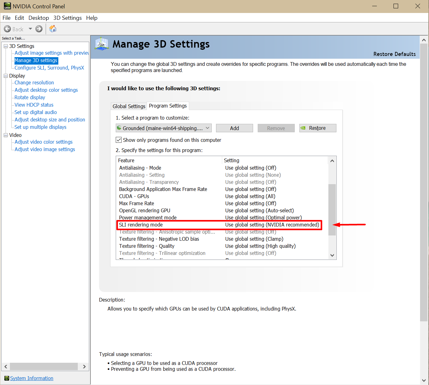
Task: Click the task pane horizontal scrollbar thumb
Action: pos(44,366)
